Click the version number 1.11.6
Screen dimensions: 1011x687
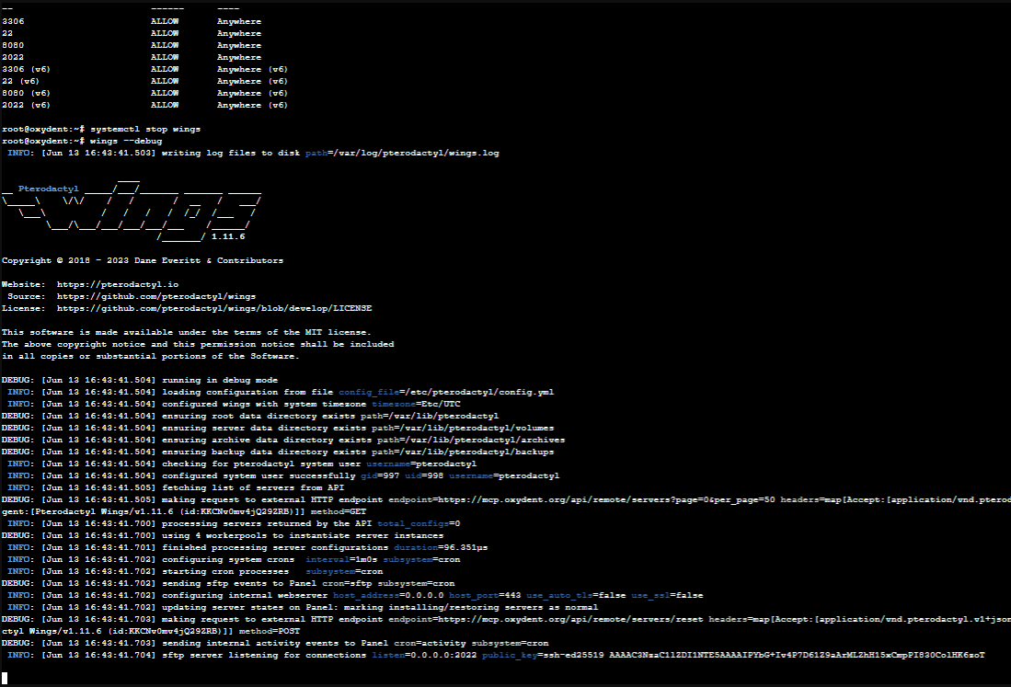[228, 236]
